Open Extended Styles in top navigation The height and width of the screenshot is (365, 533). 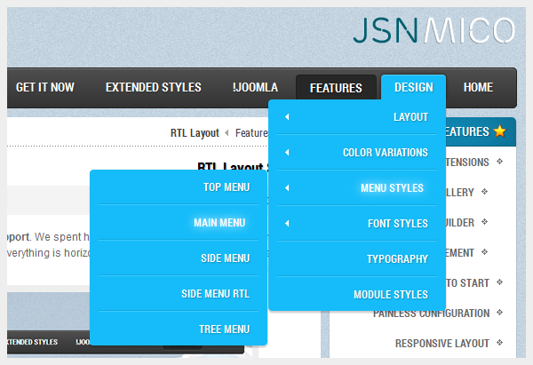[153, 87]
